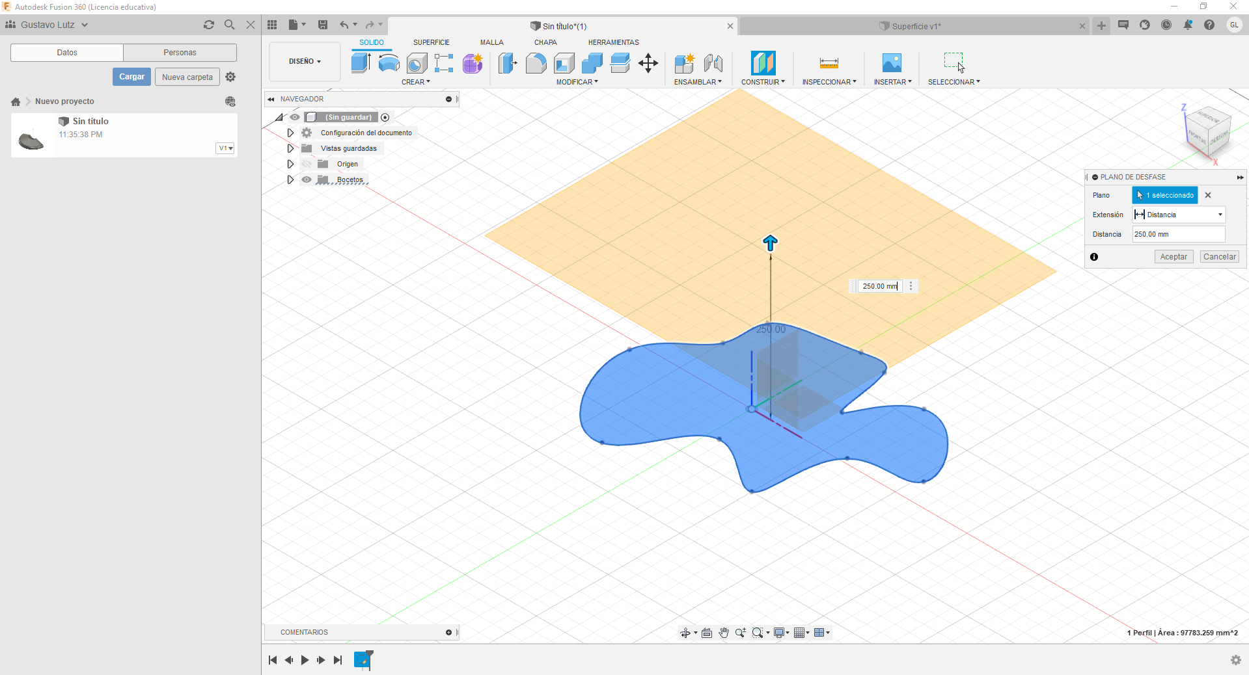
Task: Open the job status clock icon
Action: 1166,25
